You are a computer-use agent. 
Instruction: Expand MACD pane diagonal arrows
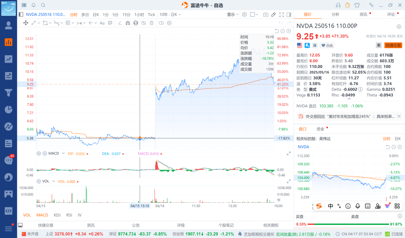(289, 154)
